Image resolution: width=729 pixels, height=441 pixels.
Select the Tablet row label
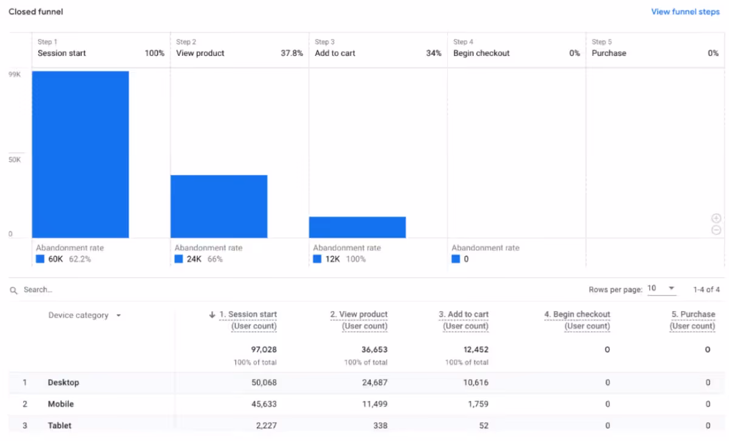(x=60, y=426)
